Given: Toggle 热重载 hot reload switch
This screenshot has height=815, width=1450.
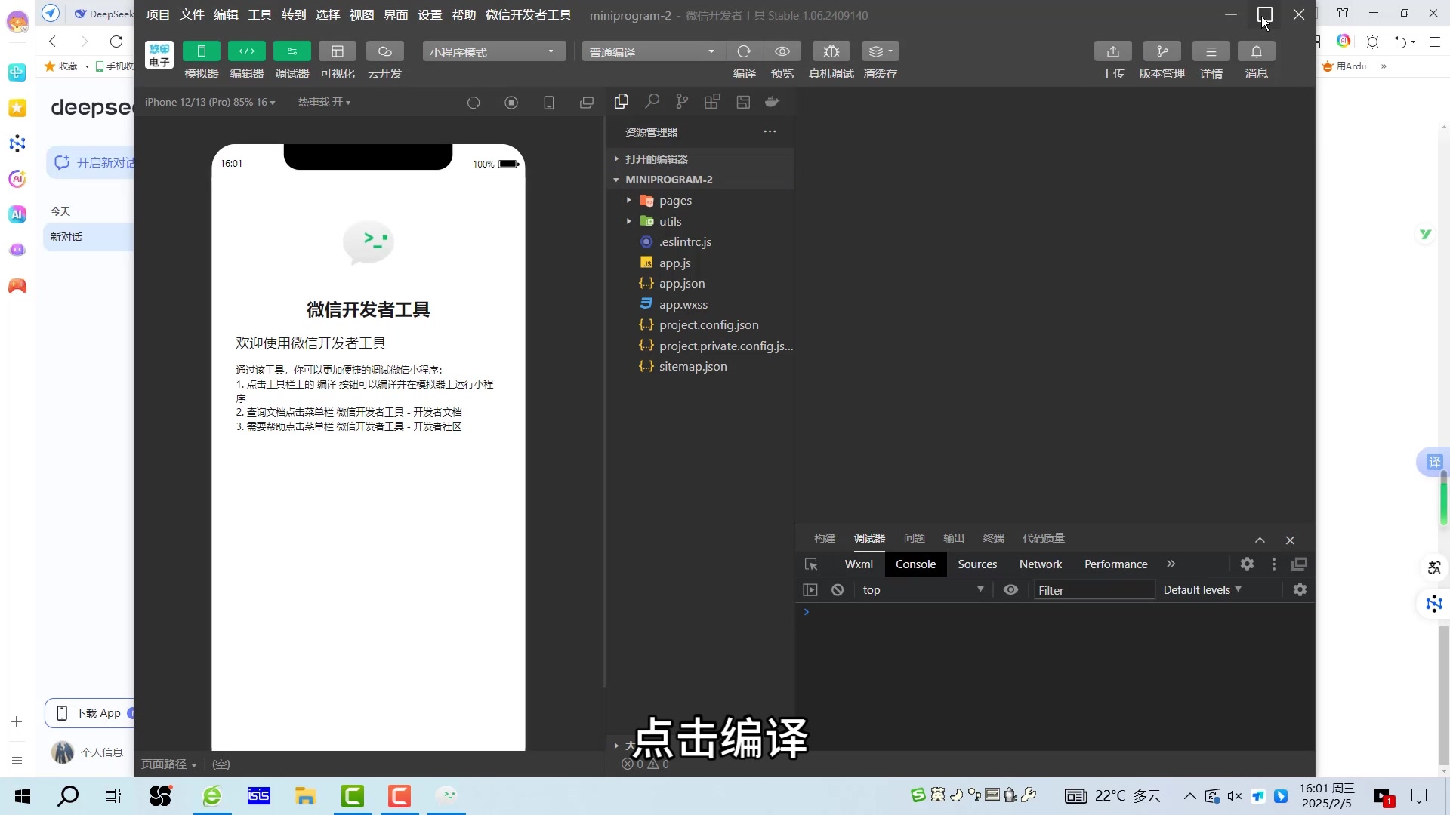Looking at the screenshot, I should pyautogui.click(x=323, y=102).
